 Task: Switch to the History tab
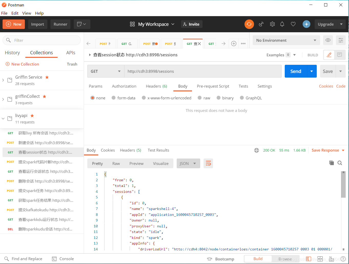(12, 52)
